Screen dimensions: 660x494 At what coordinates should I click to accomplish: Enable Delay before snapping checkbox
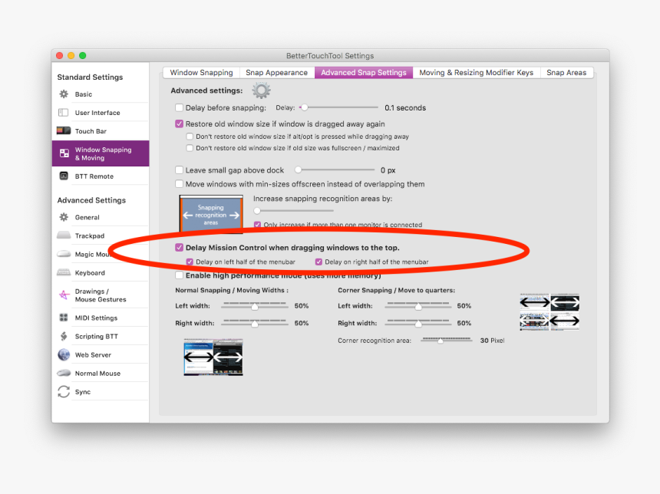(179, 107)
